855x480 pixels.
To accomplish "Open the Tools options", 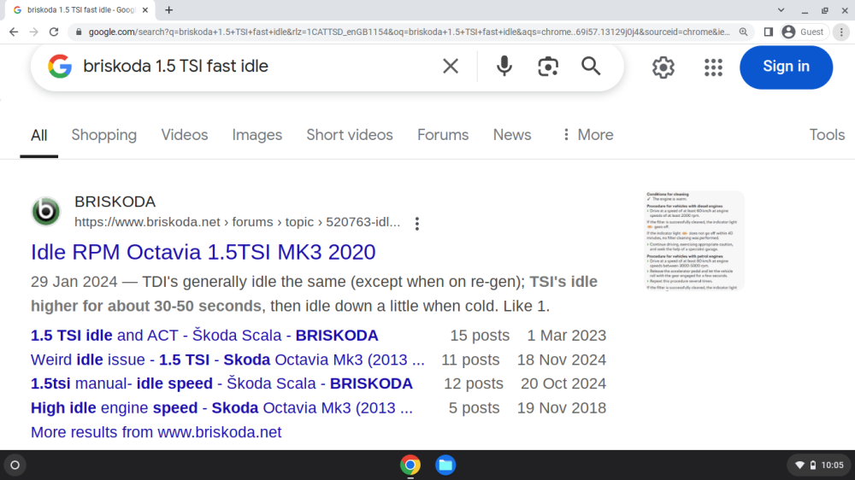I will click(827, 135).
